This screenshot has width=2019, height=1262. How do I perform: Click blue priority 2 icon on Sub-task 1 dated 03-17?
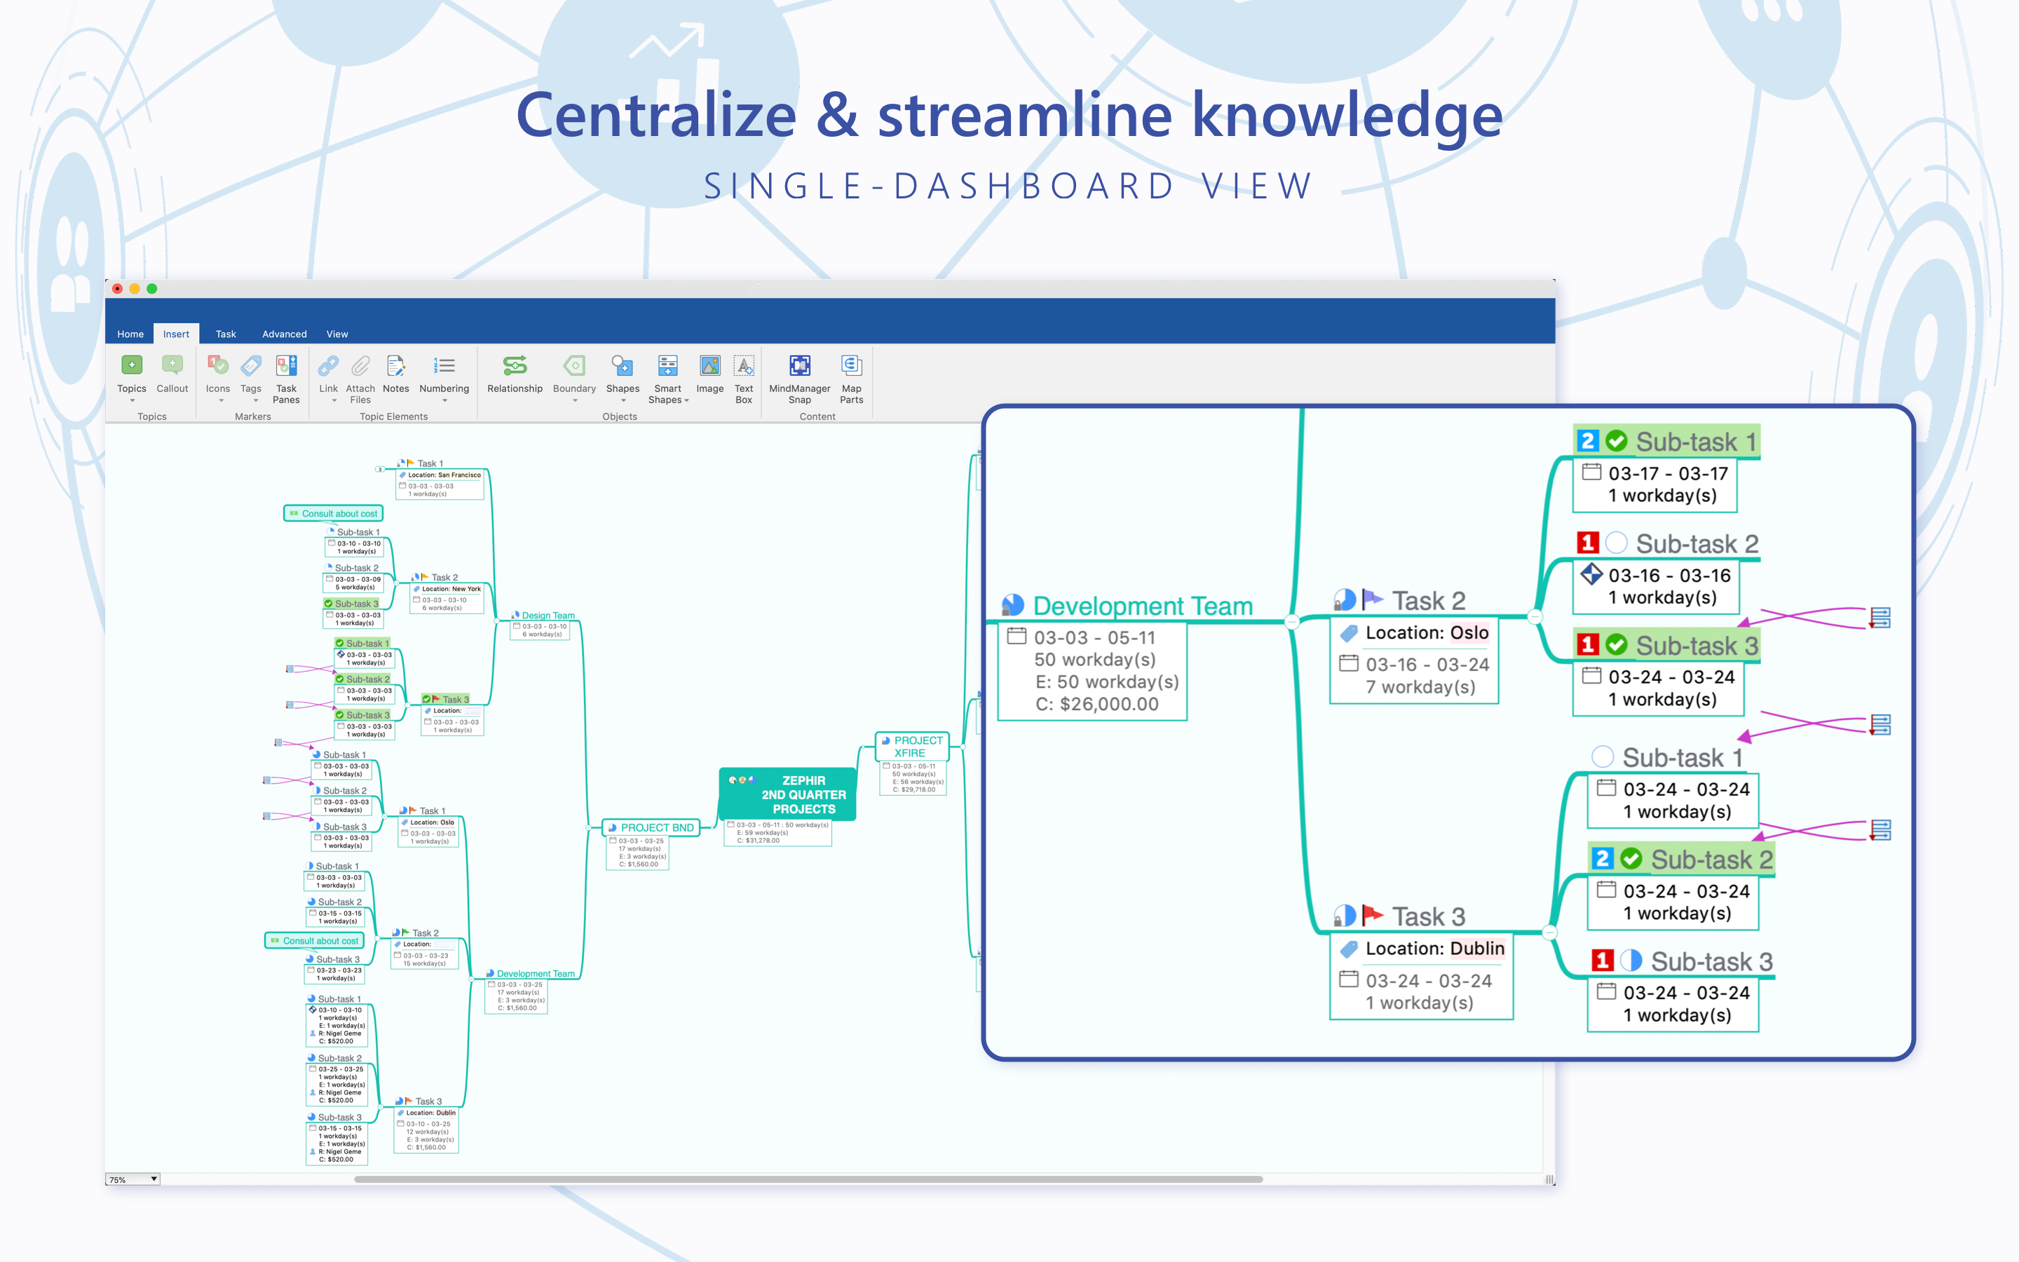click(x=1588, y=441)
